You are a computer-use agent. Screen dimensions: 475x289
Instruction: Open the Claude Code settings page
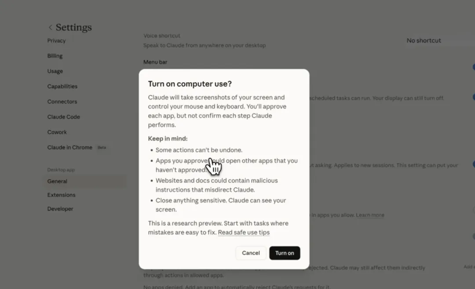pyautogui.click(x=64, y=117)
